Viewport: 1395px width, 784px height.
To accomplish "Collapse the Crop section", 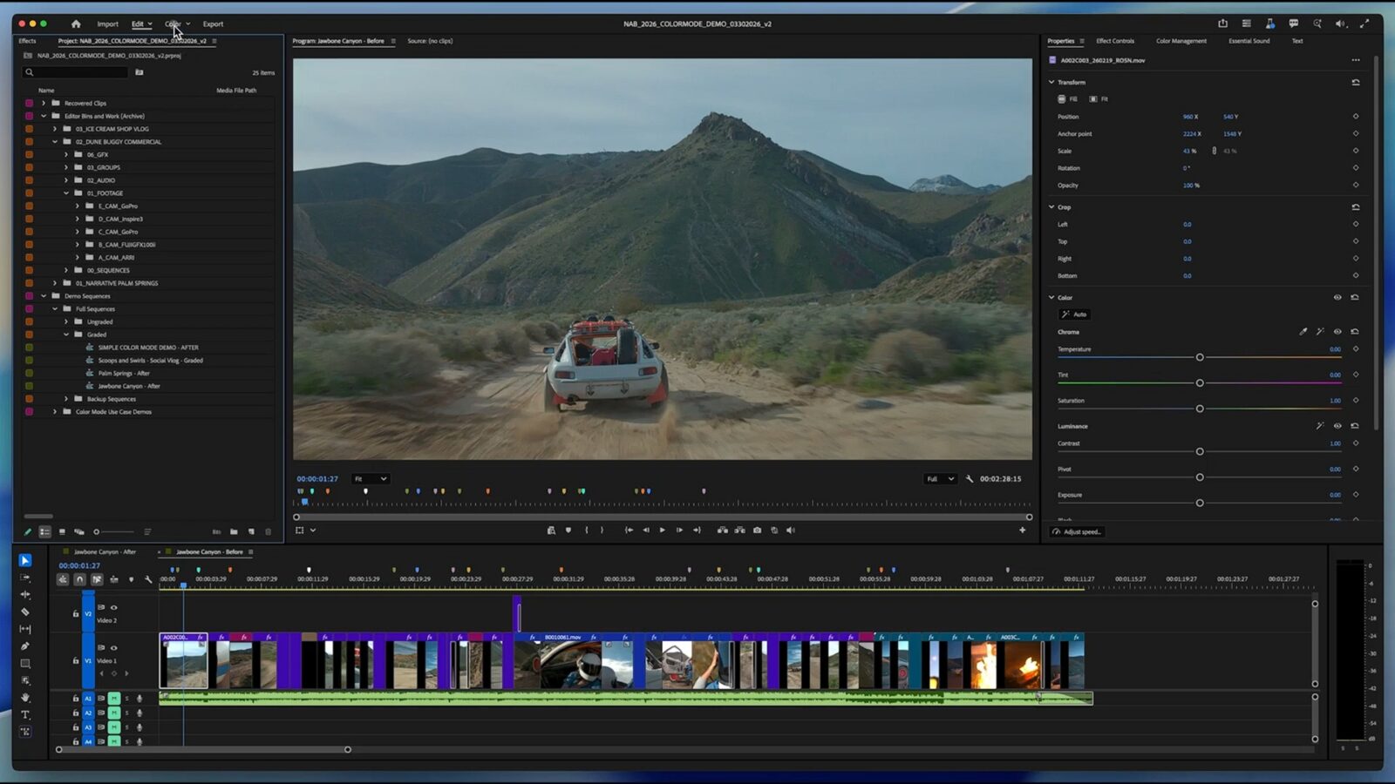I will pos(1051,207).
